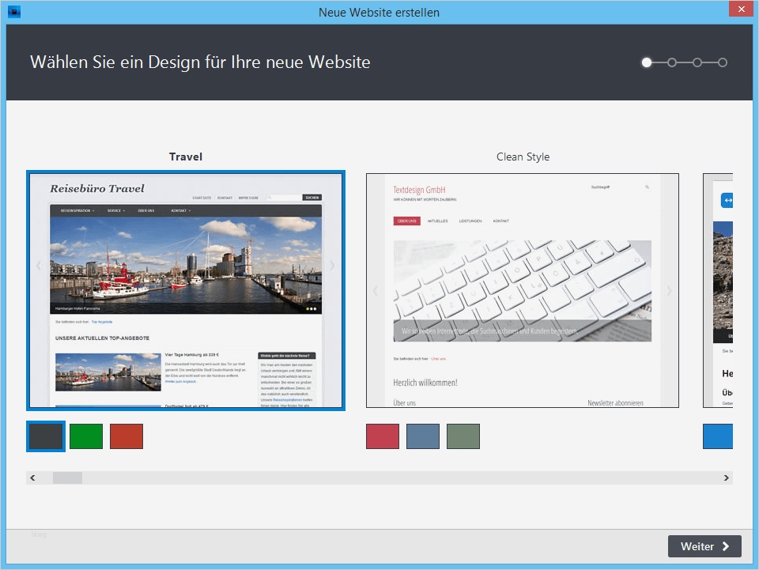This screenshot has width=759, height=570.
Task: Open the partially visible design on the right
Action: click(x=729, y=290)
